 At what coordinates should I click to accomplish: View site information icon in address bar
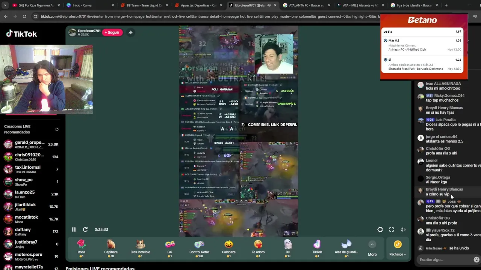pos(35,16)
